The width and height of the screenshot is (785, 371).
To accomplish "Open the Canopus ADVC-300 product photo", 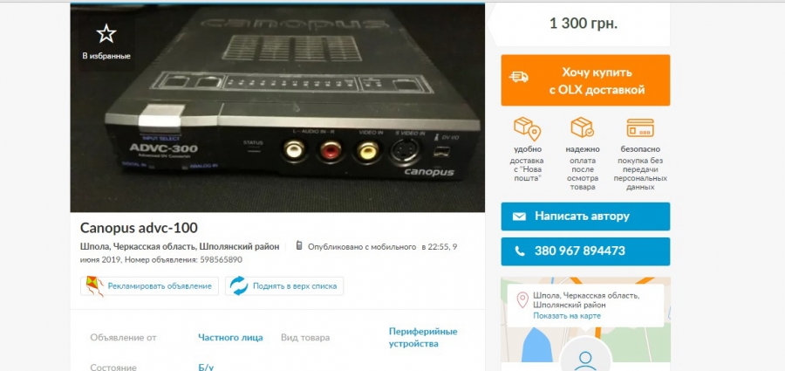I will click(277, 108).
